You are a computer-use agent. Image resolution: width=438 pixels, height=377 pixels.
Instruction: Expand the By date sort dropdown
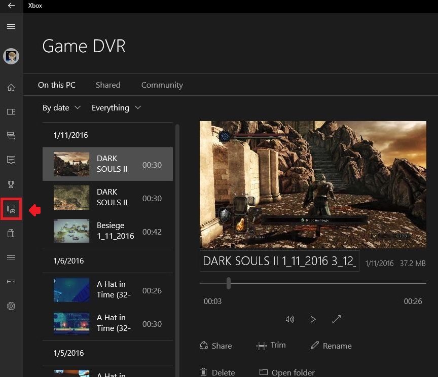point(61,108)
